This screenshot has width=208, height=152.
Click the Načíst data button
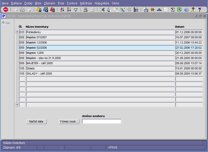point(36,121)
